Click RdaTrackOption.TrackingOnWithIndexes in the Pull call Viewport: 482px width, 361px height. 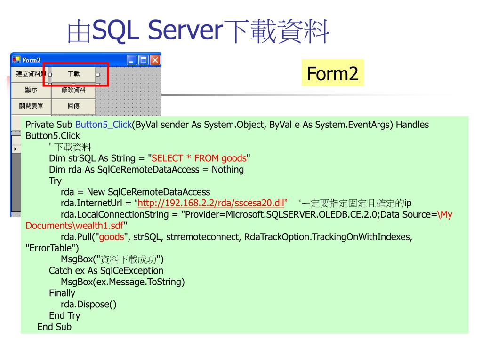(x=328, y=237)
